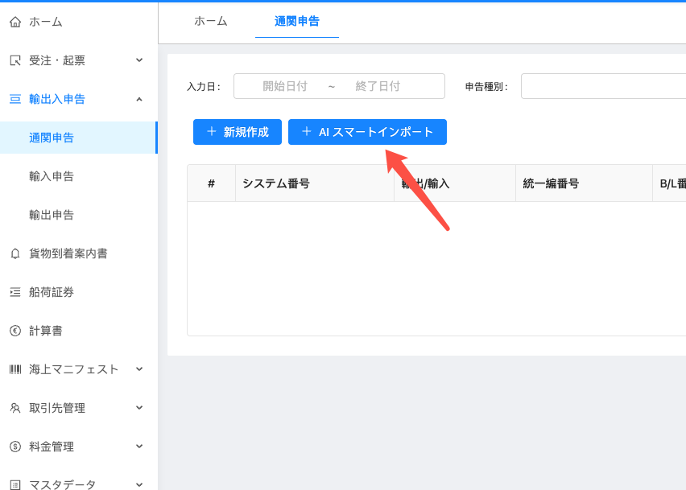Click the 受注・起票 sidebar icon
The height and width of the screenshot is (490, 686).
click(x=15, y=60)
